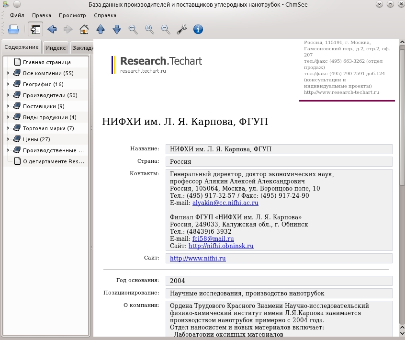Image resolution: width=405 pixels, height=340 pixels.
Task: Expand the Производственные node
Action: point(8,150)
